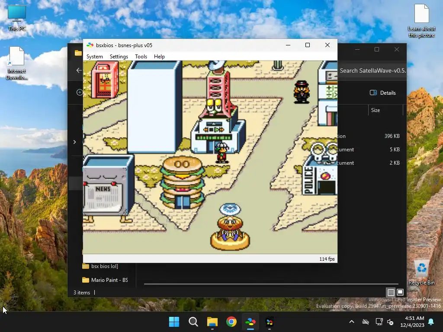Viewport: 443px width, 332px height.
Task: Click the green-haired player character
Action: (222, 153)
